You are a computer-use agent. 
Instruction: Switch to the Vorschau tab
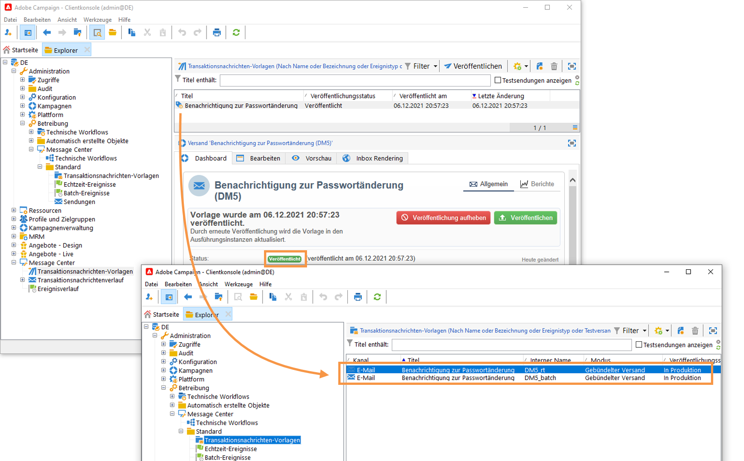pyautogui.click(x=312, y=158)
